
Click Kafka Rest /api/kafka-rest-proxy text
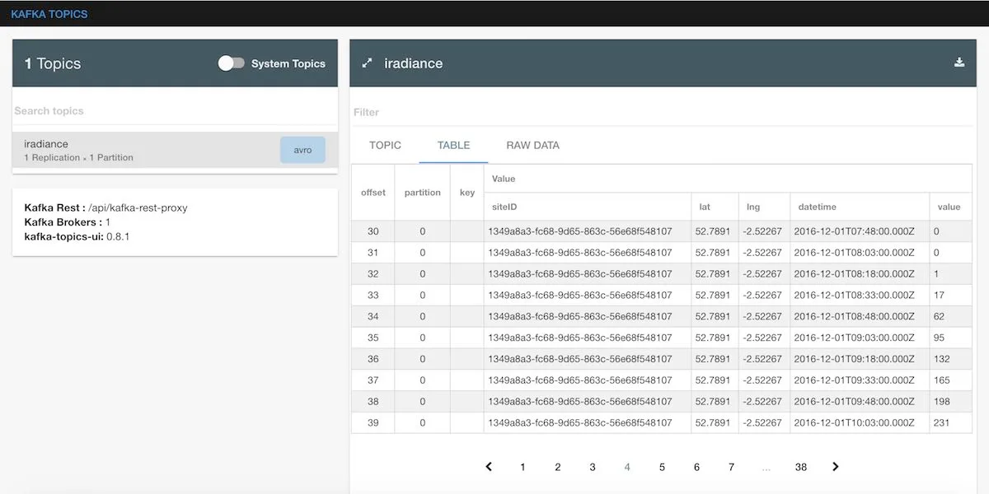pyautogui.click(x=105, y=207)
